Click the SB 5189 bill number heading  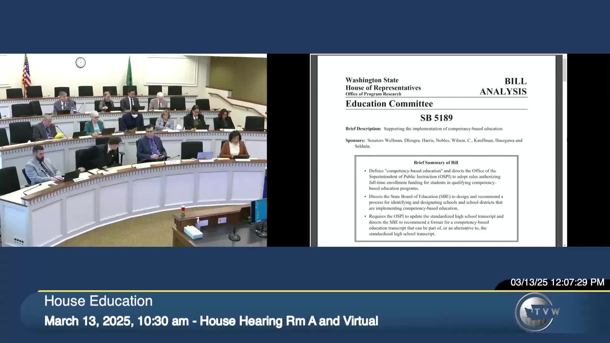coord(436,118)
